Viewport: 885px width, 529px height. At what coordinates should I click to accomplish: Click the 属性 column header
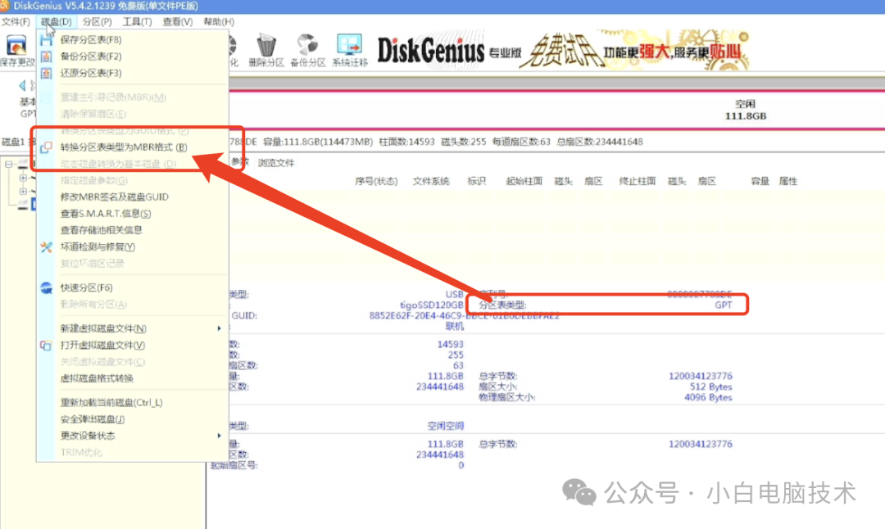[x=788, y=181]
